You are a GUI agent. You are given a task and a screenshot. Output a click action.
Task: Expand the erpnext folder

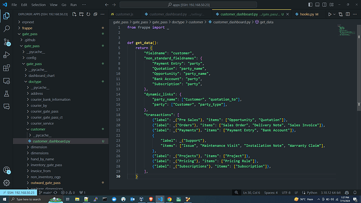coord(28,22)
